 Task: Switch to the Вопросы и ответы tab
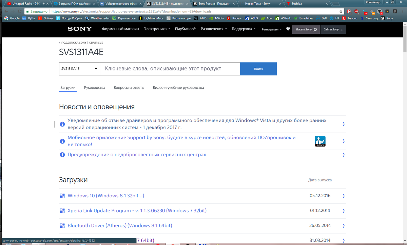(x=129, y=88)
